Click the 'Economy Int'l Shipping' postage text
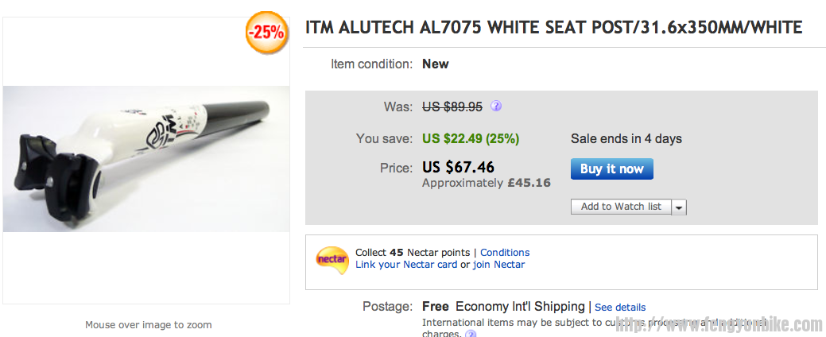The width and height of the screenshot is (826, 337). pyautogui.click(x=520, y=307)
